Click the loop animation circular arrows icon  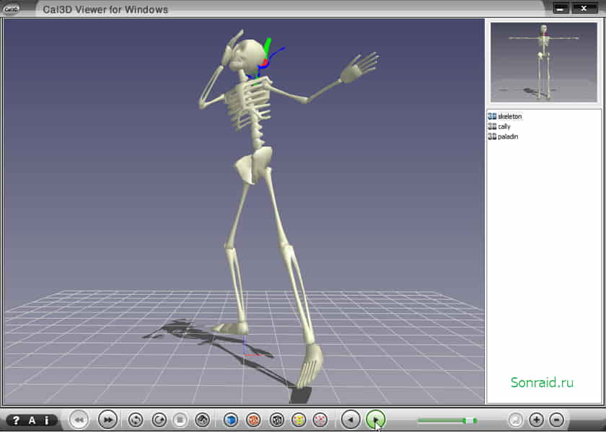(x=136, y=420)
